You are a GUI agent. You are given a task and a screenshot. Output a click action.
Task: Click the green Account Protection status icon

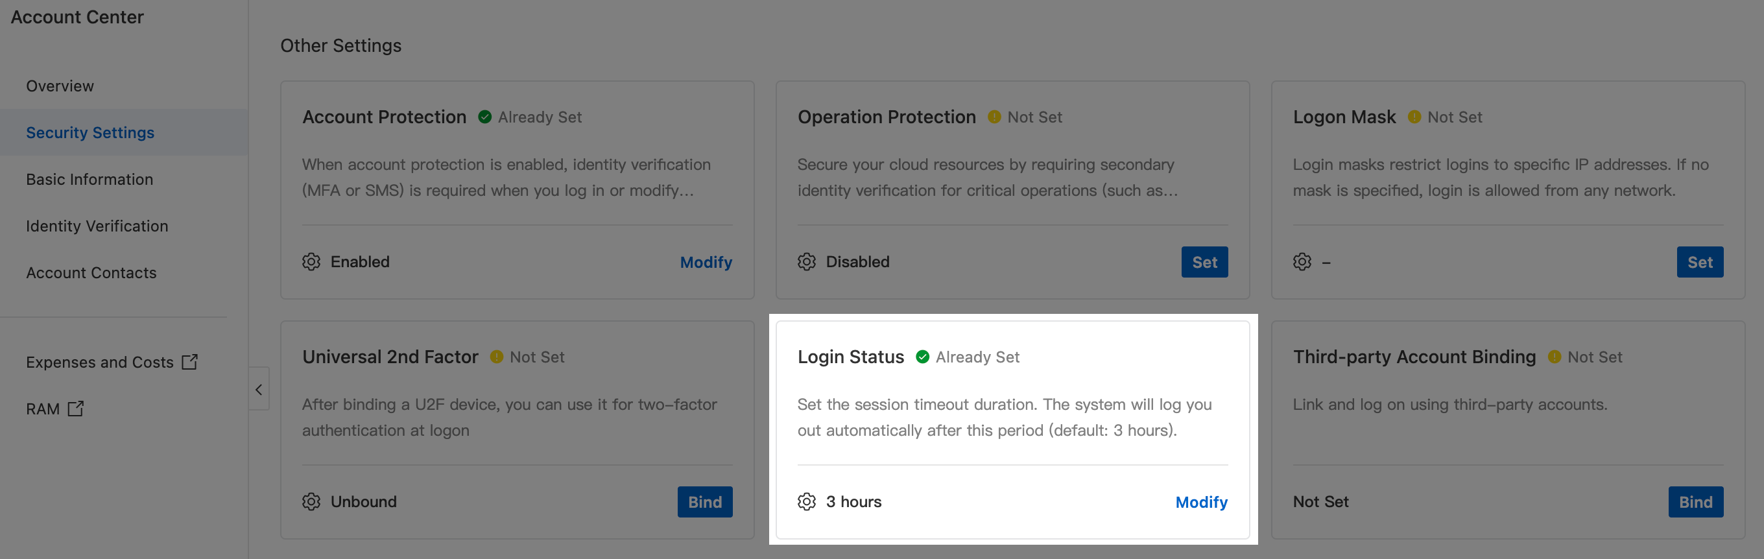(485, 117)
